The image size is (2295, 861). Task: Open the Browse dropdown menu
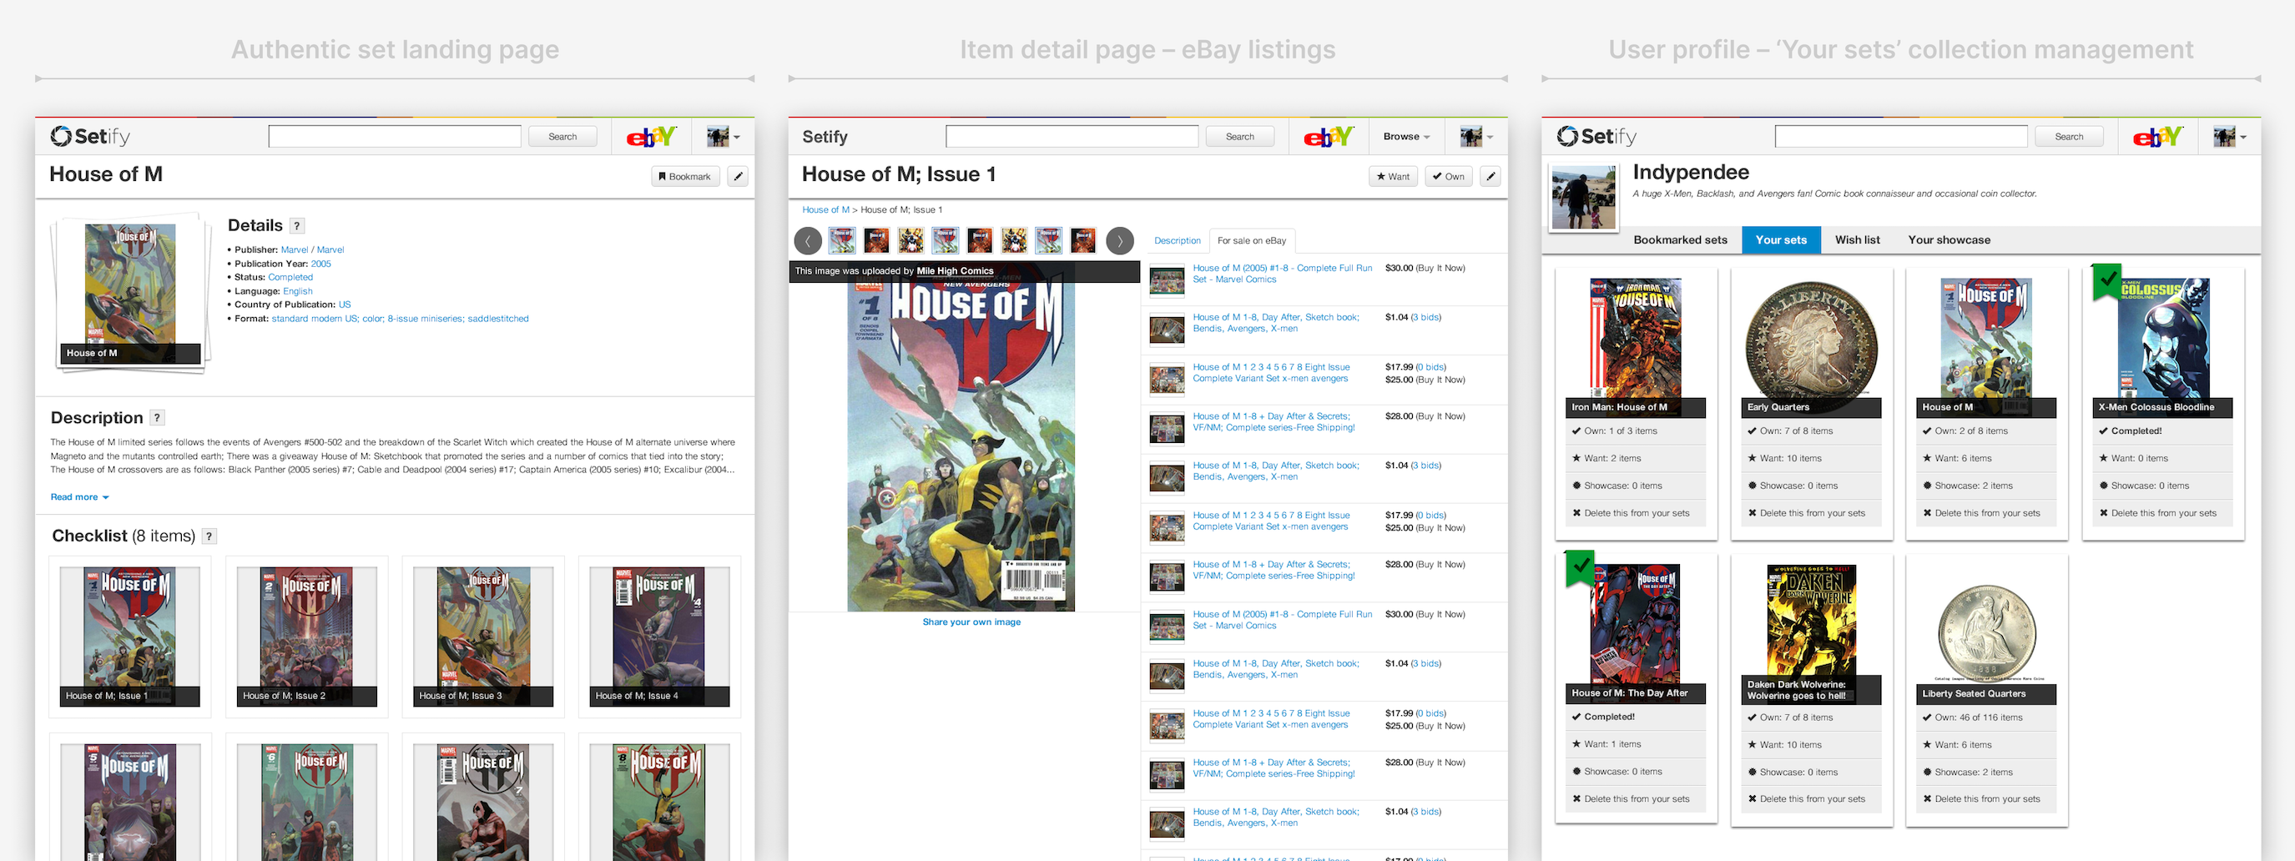pyautogui.click(x=1407, y=136)
